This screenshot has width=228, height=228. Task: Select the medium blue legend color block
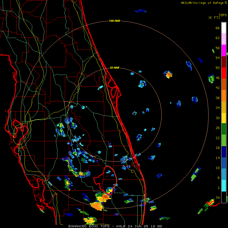(224, 163)
